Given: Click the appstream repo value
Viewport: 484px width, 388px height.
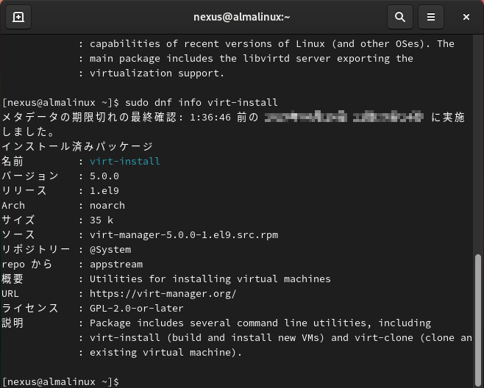Looking at the screenshot, I should (x=115, y=264).
